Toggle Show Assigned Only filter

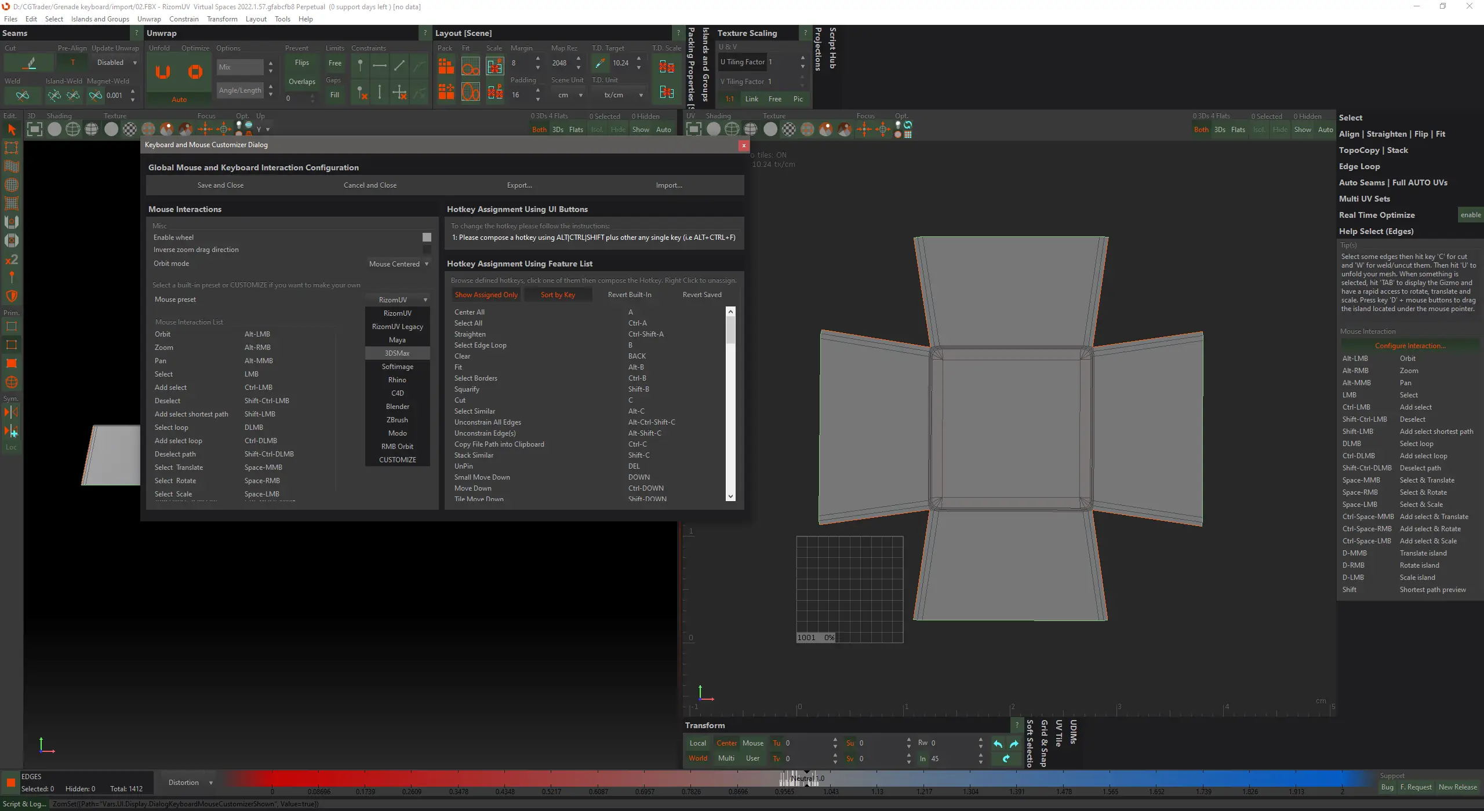(x=486, y=295)
